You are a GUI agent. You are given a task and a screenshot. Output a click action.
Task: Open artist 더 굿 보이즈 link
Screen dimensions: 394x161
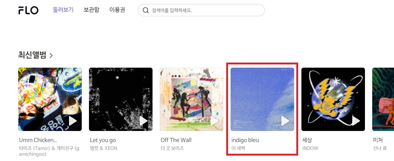[172, 148]
